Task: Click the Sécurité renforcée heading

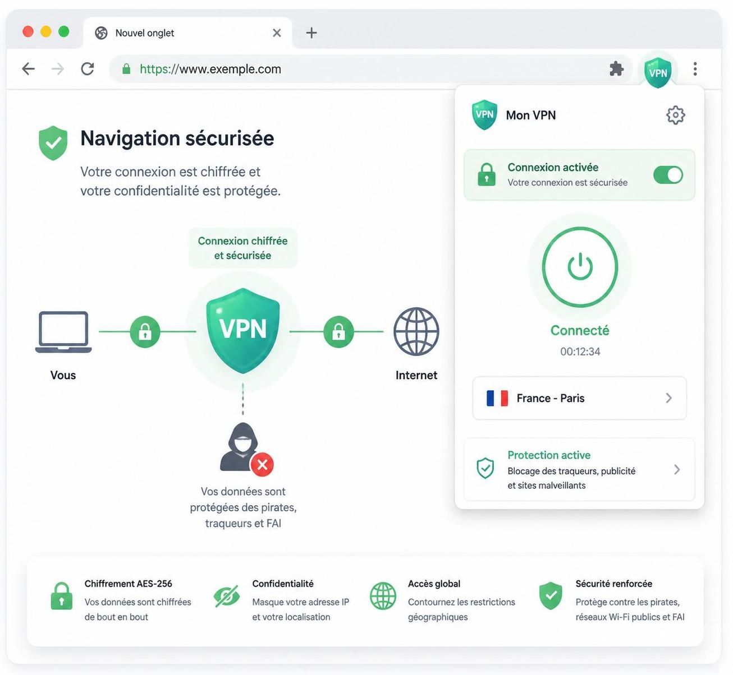Action: pos(614,584)
